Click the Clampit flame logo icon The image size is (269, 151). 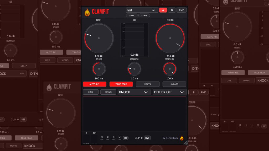click(x=87, y=12)
